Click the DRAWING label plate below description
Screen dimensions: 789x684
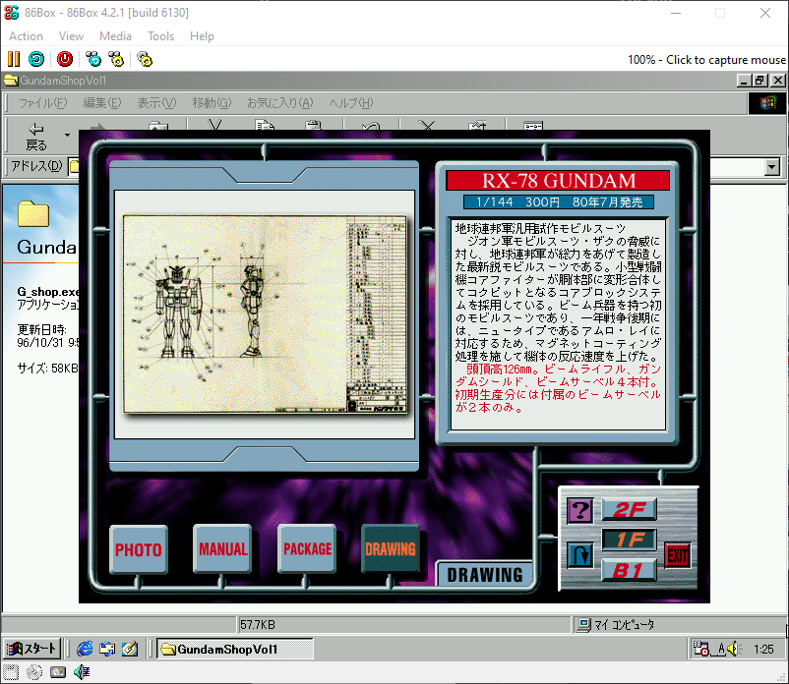pos(485,575)
